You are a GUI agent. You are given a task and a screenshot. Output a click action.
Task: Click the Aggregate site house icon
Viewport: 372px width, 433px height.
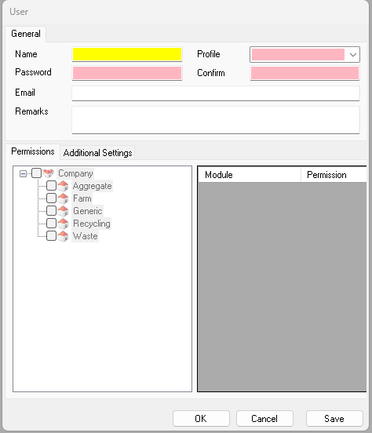(63, 186)
